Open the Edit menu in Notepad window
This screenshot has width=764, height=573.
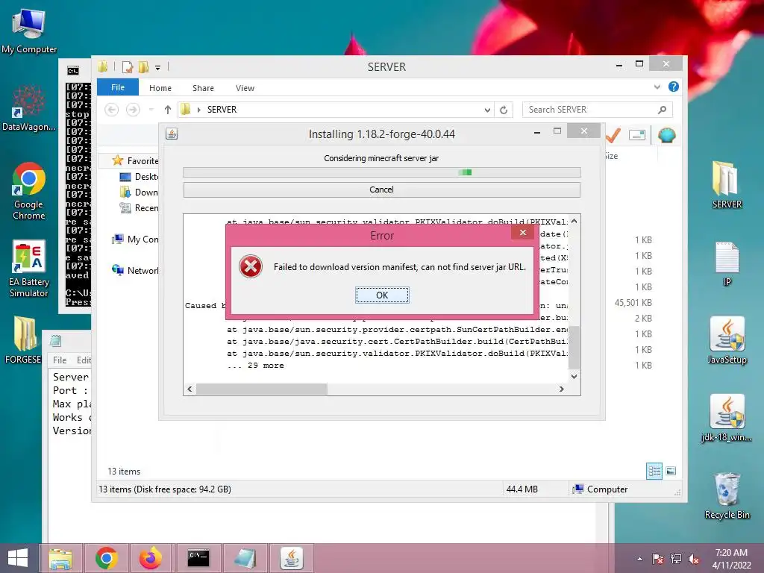[84, 360]
